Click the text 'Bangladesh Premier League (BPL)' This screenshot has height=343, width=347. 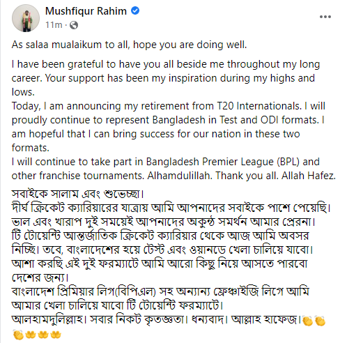tap(223, 162)
